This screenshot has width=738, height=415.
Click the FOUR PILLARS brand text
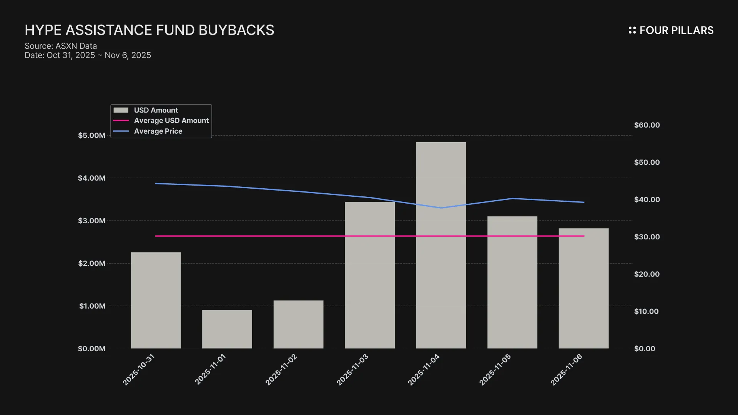tap(676, 30)
